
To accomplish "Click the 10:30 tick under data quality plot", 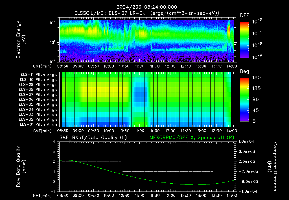I will 124,195.
